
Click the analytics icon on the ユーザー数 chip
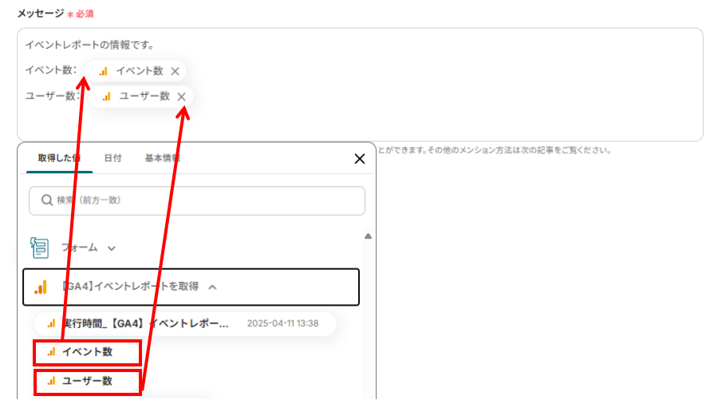(x=107, y=97)
